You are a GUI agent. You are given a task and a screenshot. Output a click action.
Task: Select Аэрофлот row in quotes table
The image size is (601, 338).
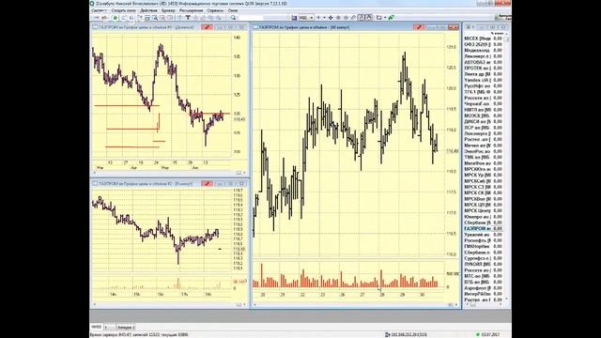coord(484,288)
